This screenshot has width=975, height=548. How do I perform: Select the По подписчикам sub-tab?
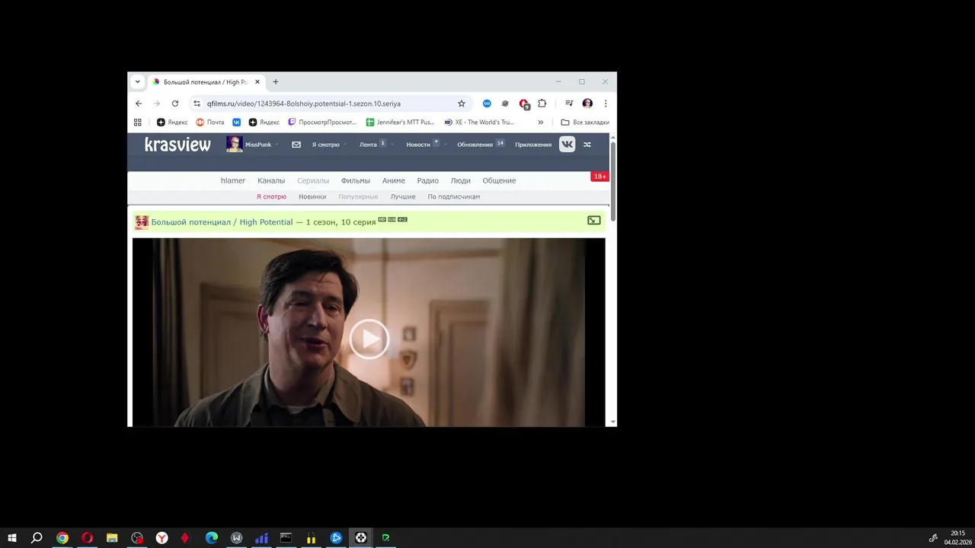454,196
